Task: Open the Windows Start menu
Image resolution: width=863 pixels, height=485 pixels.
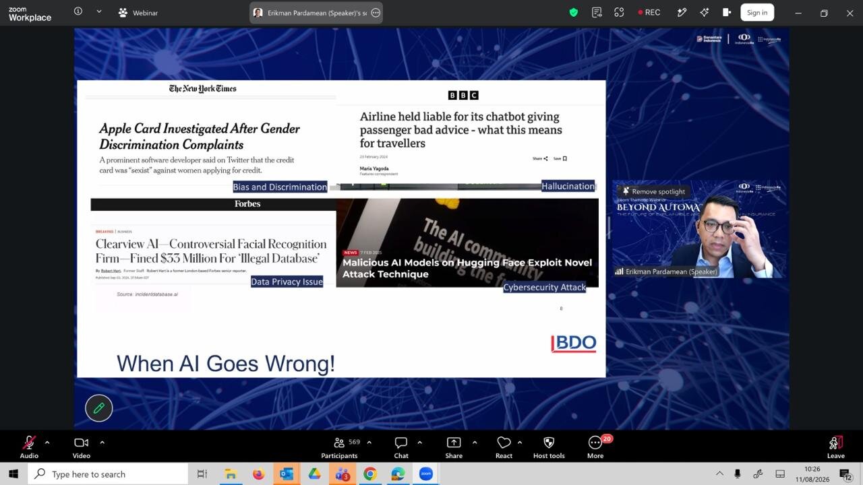Action: click(13, 474)
